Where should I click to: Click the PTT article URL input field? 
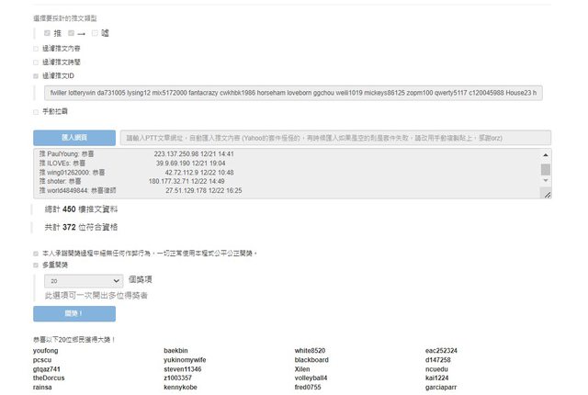click(x=335, y=137)
